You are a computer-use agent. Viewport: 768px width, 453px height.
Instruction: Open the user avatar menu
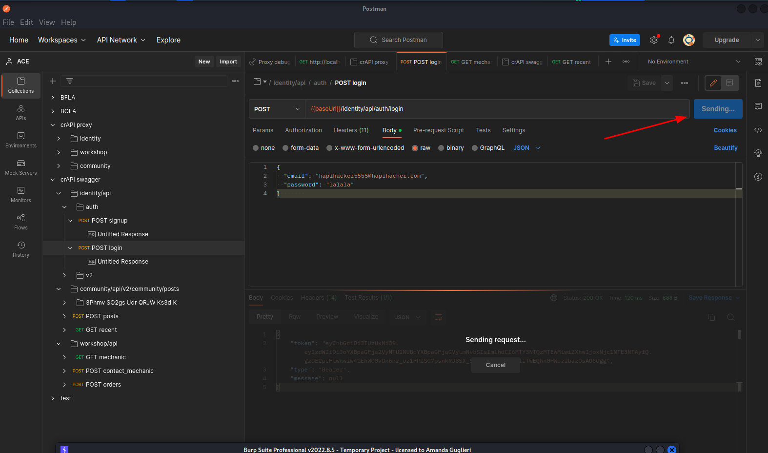coord(689,40)
